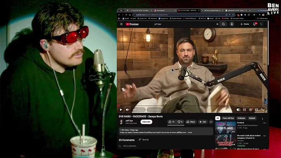Open more actions three-dot menu under video
Image resolution: width=281 pixels, height=158 pixels.
point(211,122)
